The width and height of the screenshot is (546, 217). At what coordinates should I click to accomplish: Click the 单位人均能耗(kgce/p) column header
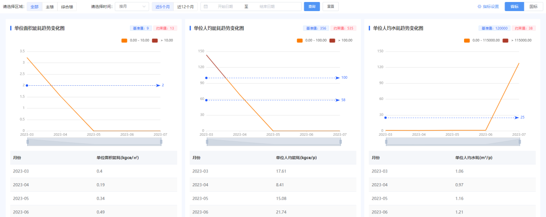click(296, 157)
